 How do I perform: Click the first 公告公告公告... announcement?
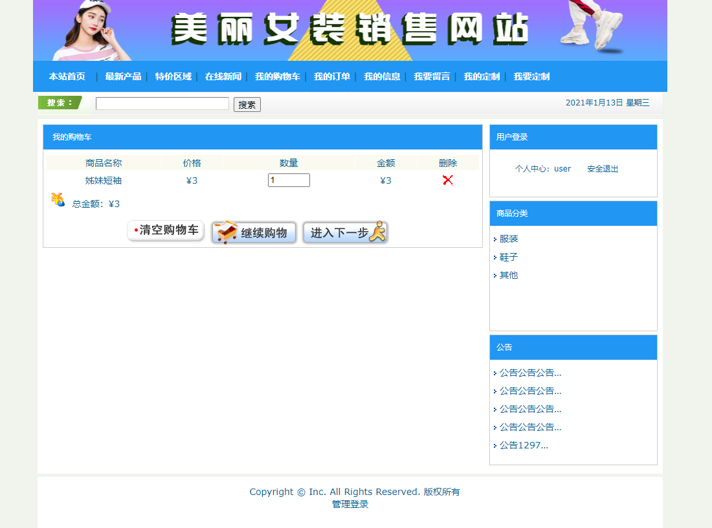(529, 372)
